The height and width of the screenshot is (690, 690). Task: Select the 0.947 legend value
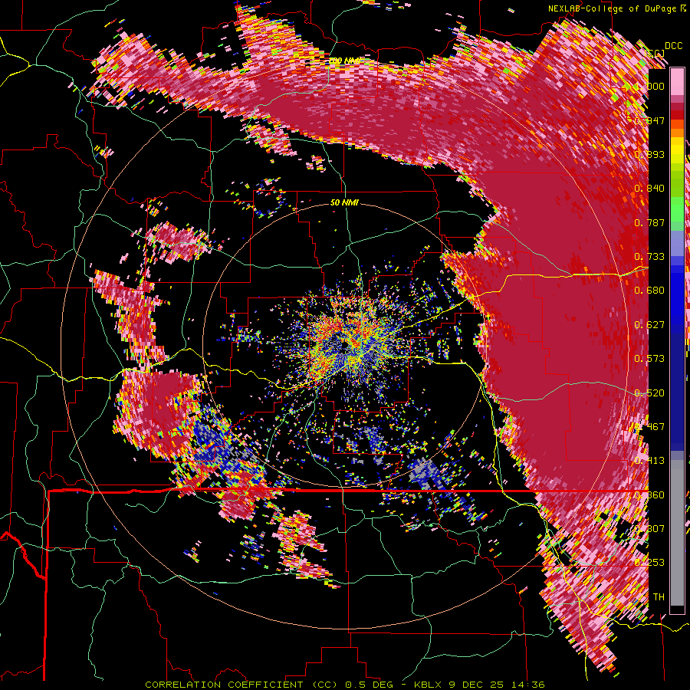point(649,120)
